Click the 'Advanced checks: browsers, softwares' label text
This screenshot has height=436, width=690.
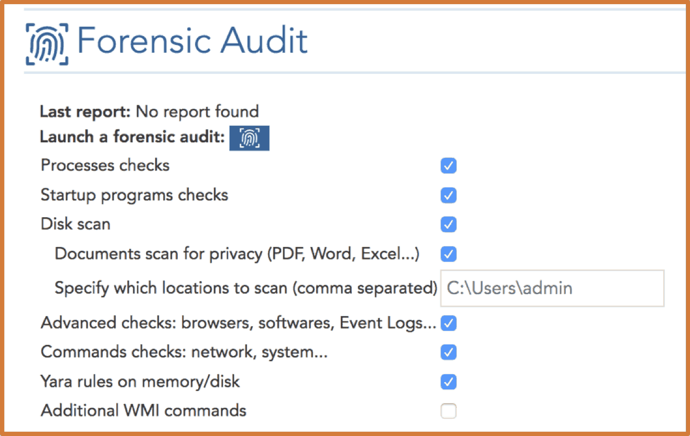tap(238, 323)
